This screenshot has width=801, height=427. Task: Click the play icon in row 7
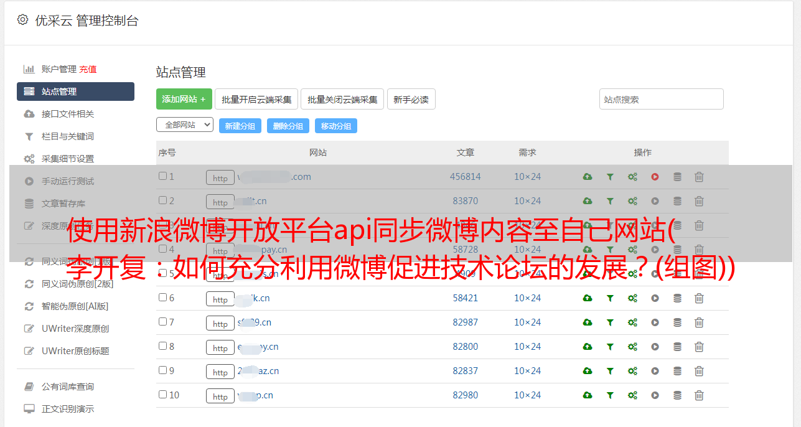pos(655,322)
